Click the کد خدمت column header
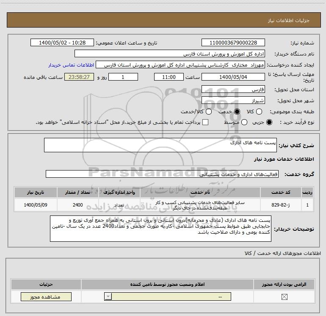The height and width of the screenshot is (316, 326). [x=281, y=192]
